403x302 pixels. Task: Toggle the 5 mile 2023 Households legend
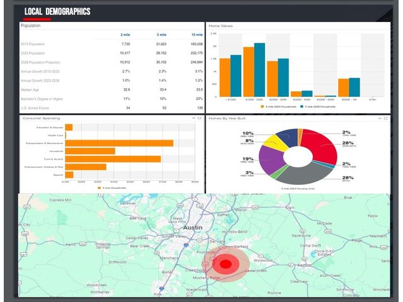[x=278, y=106]
